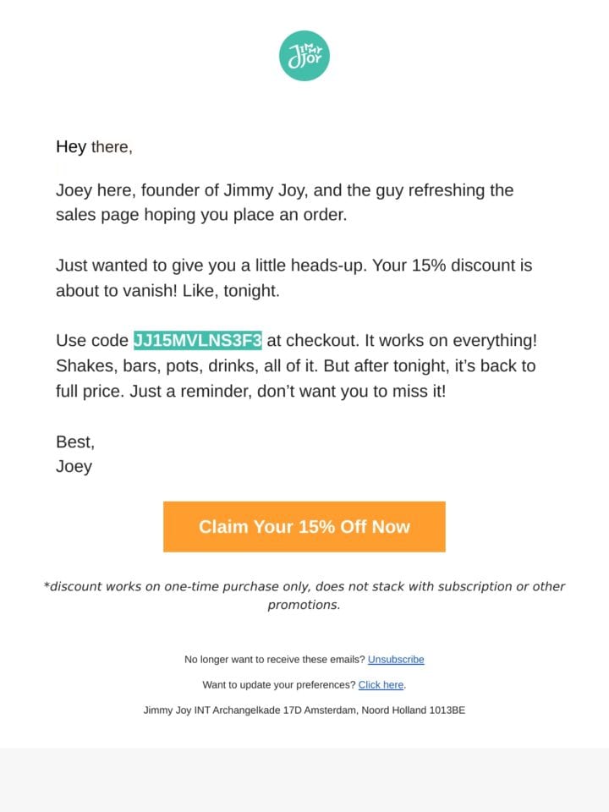Screen dimensions: 609x812
Task: Click the 'sales page hoping you place an order' line
Action: [201, 214]
